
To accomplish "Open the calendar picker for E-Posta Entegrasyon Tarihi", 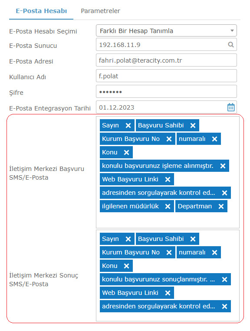I will pos(231,107).
